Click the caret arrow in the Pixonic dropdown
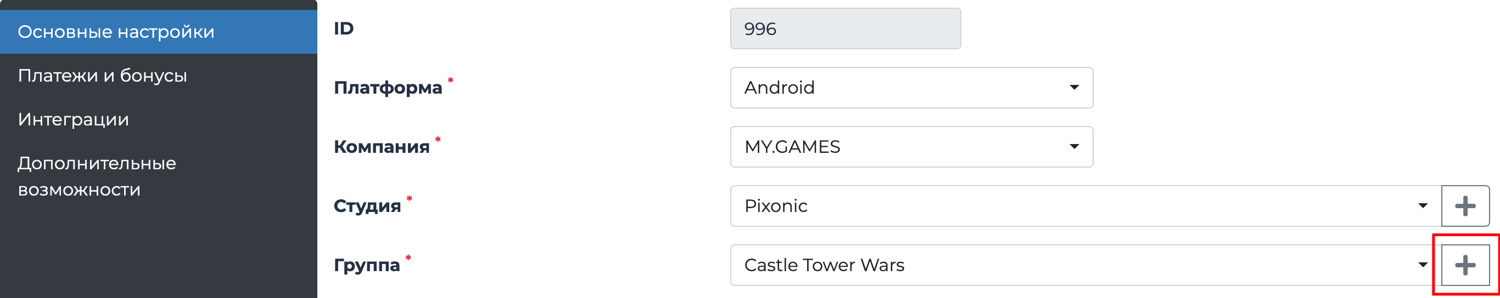Image resolution: width=1500 pixels, height=298 pixels. click(x=1422, y=205)
